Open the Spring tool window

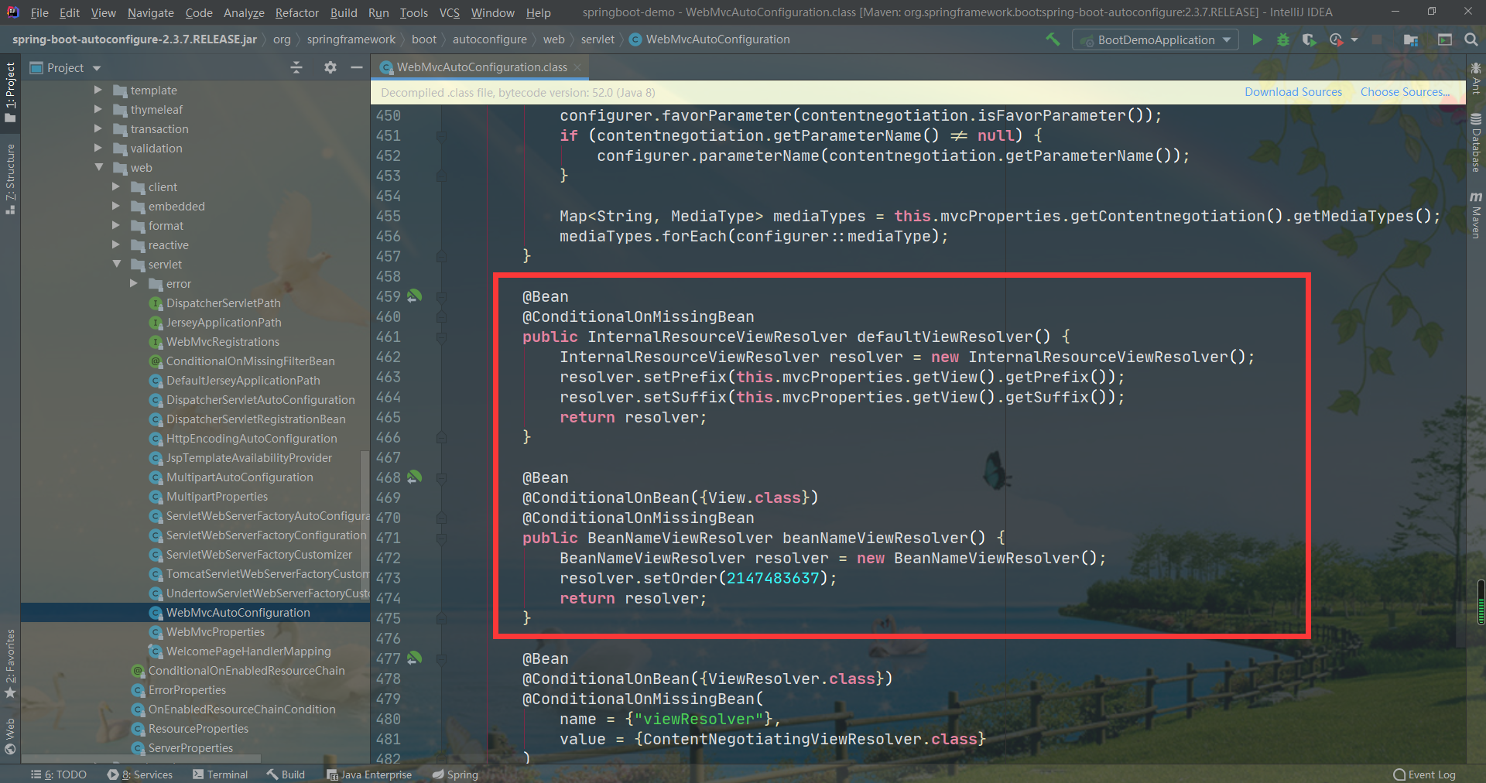[455, 774]
